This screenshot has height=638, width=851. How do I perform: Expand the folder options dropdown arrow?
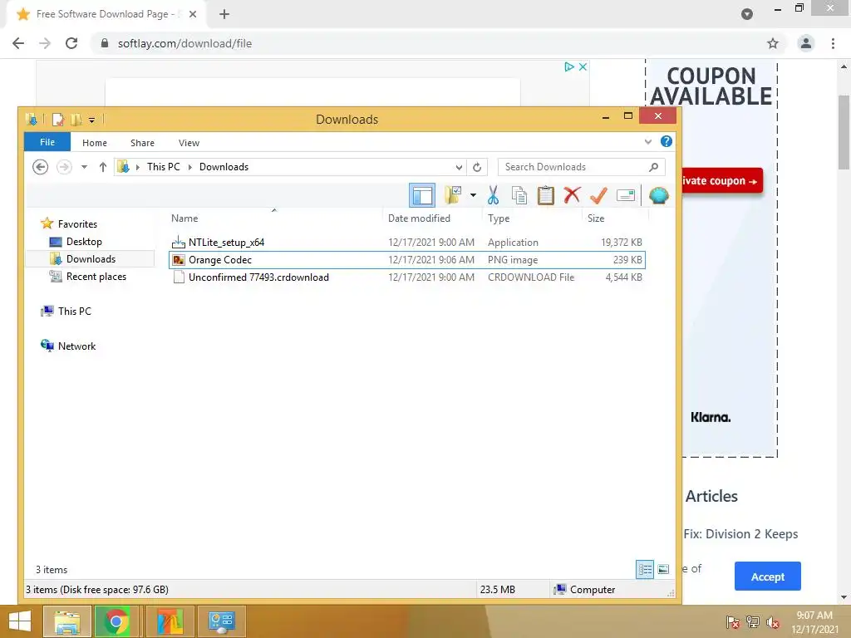pos(473,194)
